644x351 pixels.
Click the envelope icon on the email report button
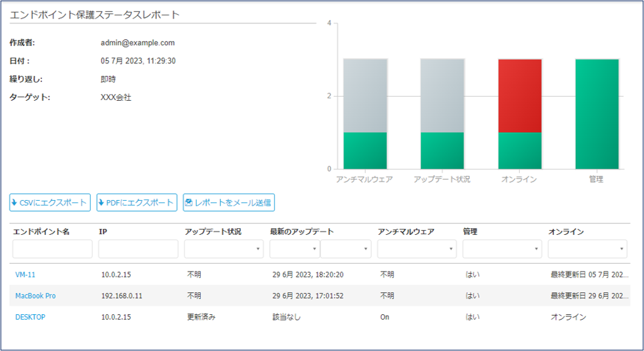click(190, 202)
